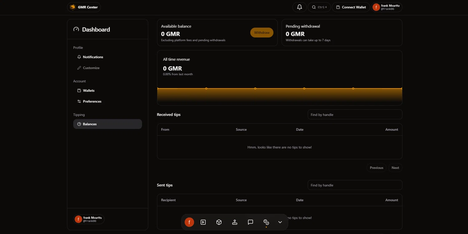Click the All time revenue label
The height and width of the screenshot is (234, 468).
176,59
